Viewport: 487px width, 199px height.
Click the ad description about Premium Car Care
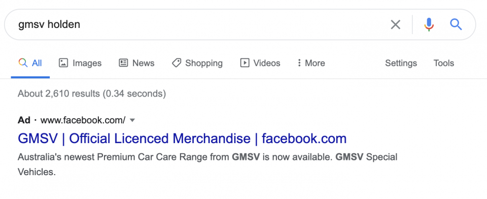pos(207,164)
